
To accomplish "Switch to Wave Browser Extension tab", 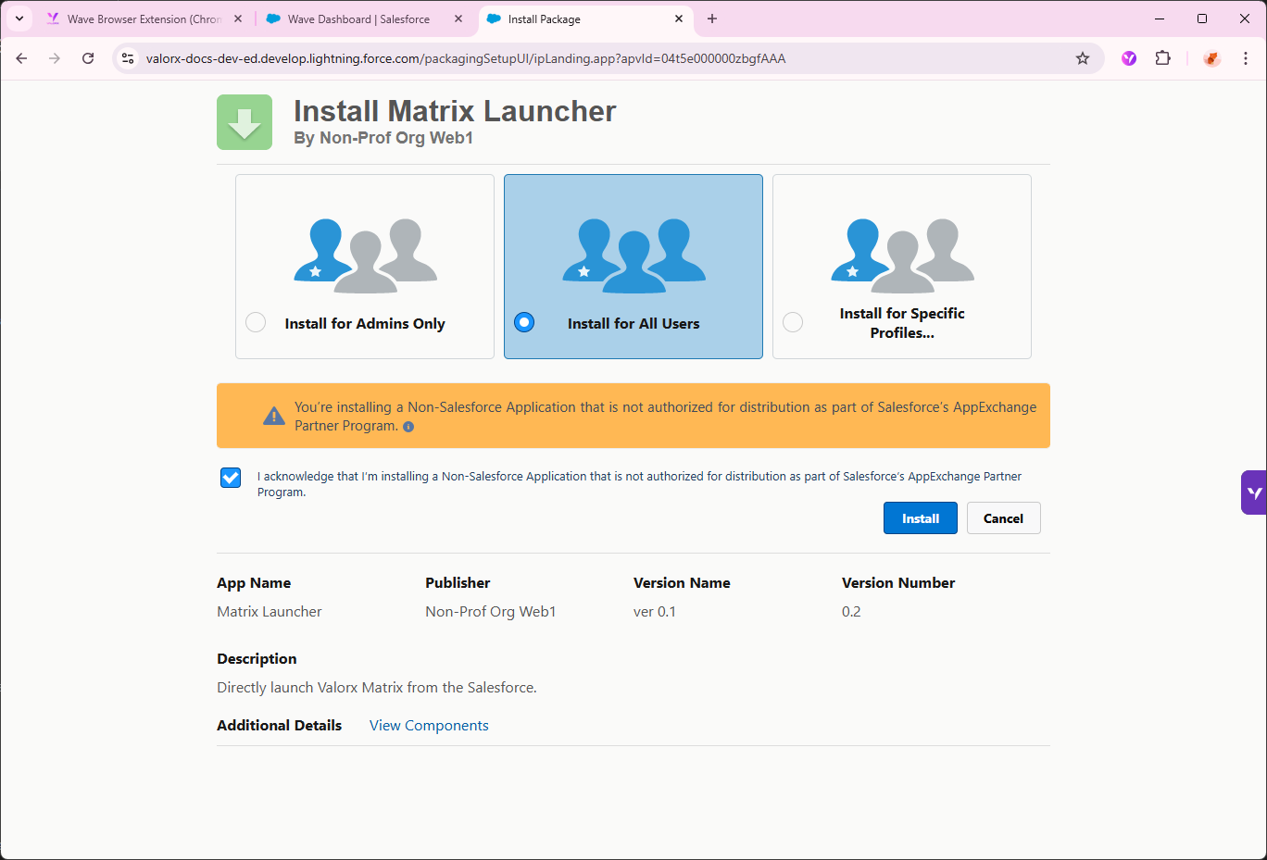I will [x=145, y=19].
